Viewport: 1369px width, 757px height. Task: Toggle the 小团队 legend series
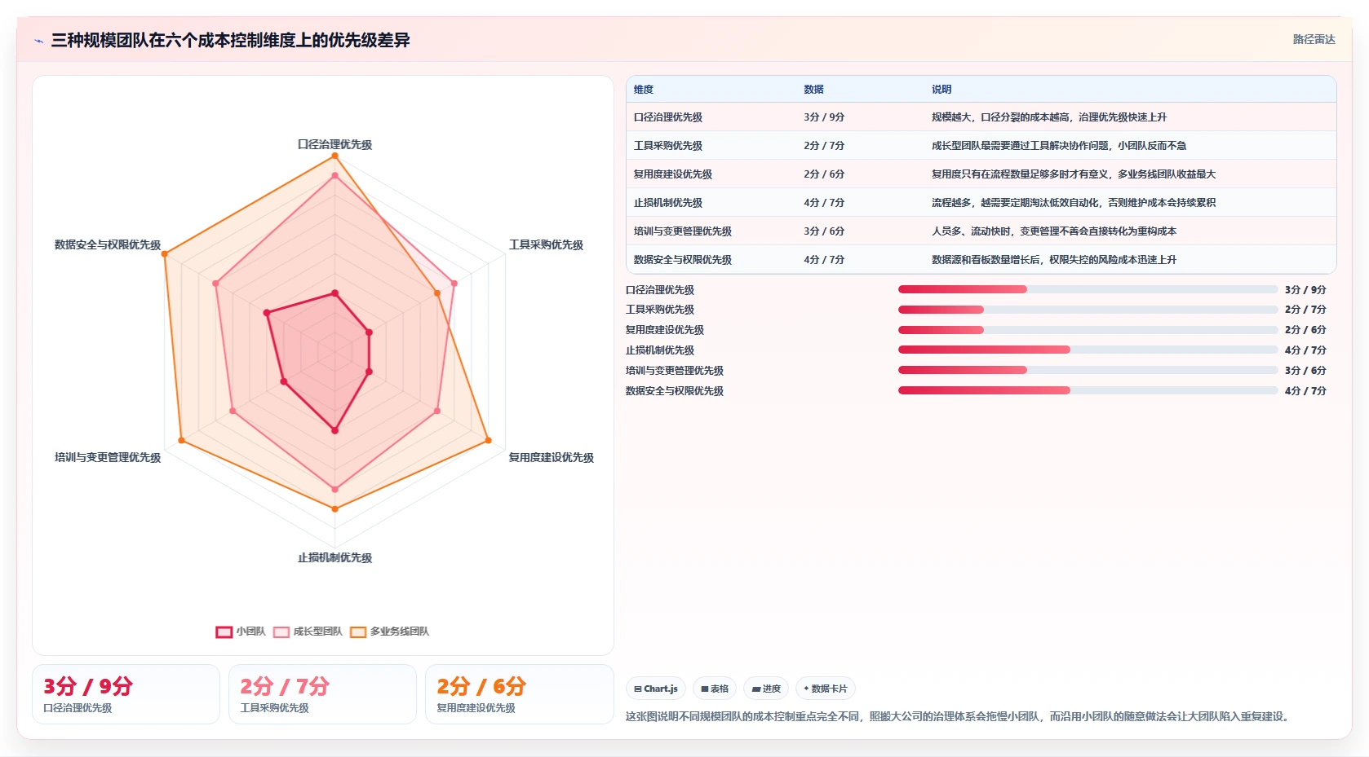241,632
